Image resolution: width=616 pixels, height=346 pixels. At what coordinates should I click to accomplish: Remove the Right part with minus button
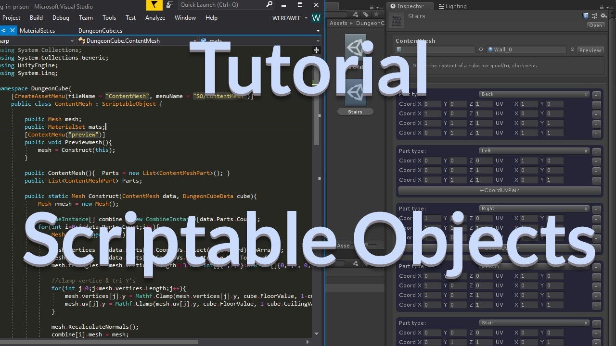[x=597, y=209]
